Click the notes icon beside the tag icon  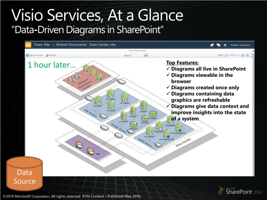[219, 45]
